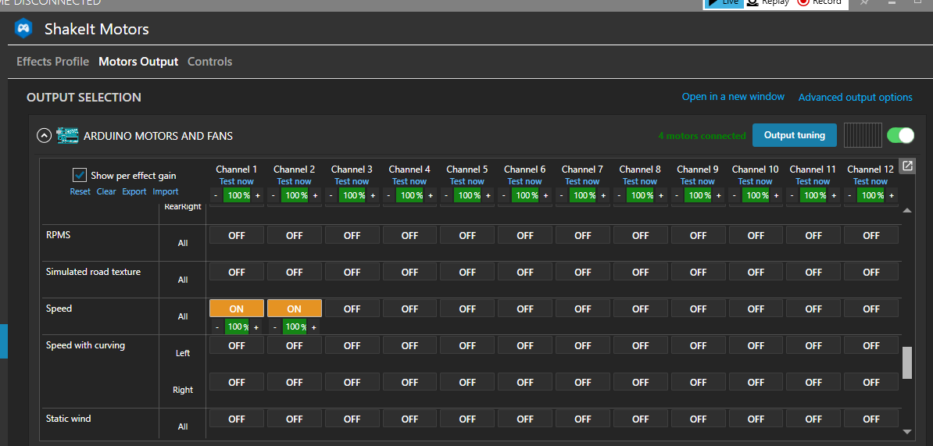Select the Motors Output tab

coord(138,61)
